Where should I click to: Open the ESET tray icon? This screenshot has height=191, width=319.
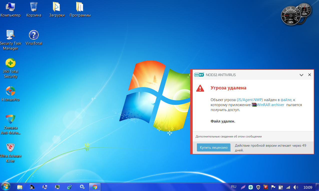250,187
